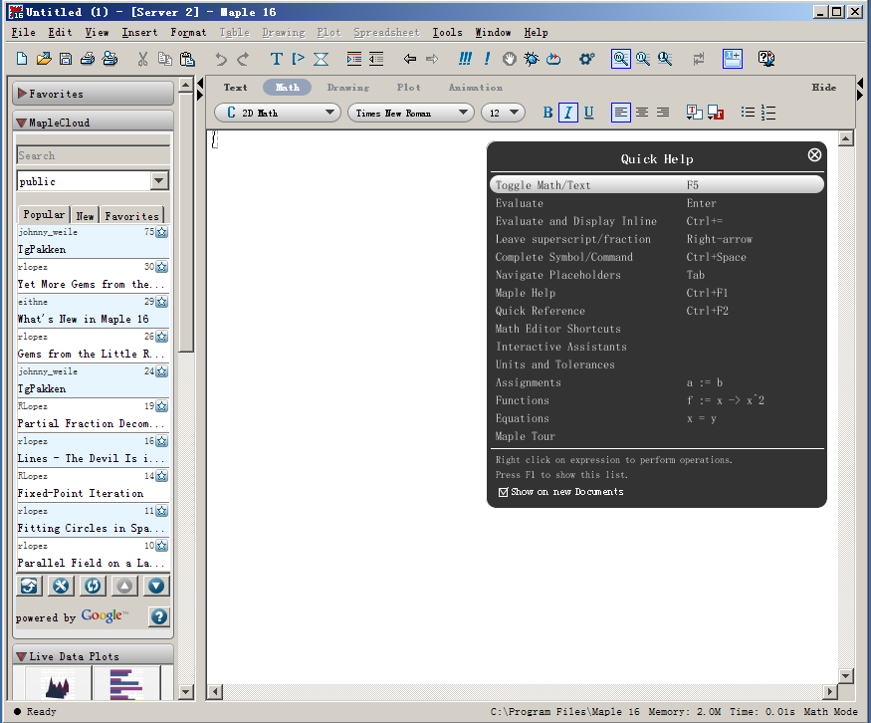Indent the selection using the indent icon
The height and width of the screenshot is (723, 871).
(353, 59)
